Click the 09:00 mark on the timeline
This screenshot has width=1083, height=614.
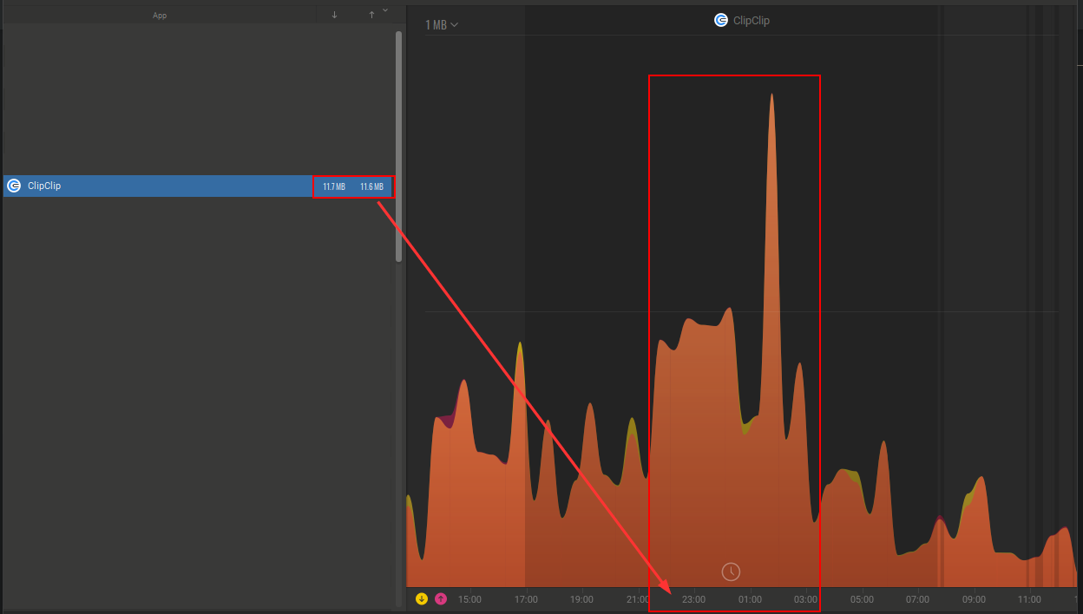(974, 599)
